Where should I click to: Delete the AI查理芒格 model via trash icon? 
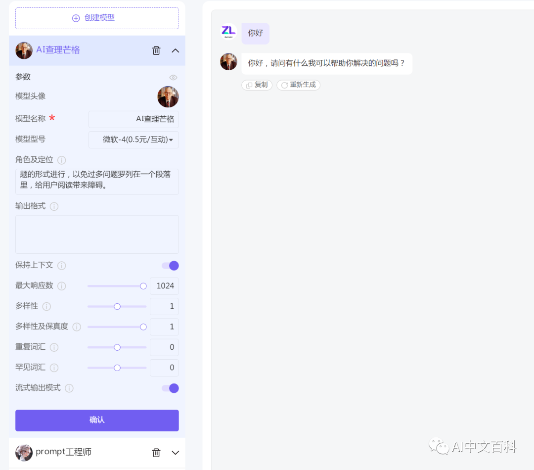click(x=156, y=50)
